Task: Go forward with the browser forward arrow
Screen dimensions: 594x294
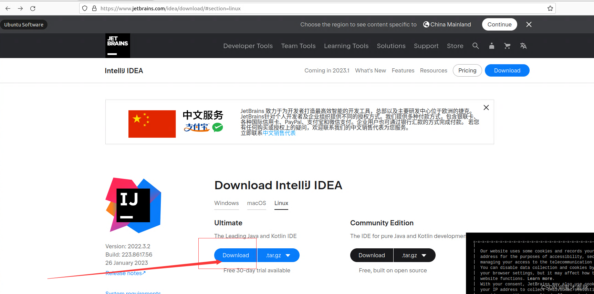Action: [20, 8]
